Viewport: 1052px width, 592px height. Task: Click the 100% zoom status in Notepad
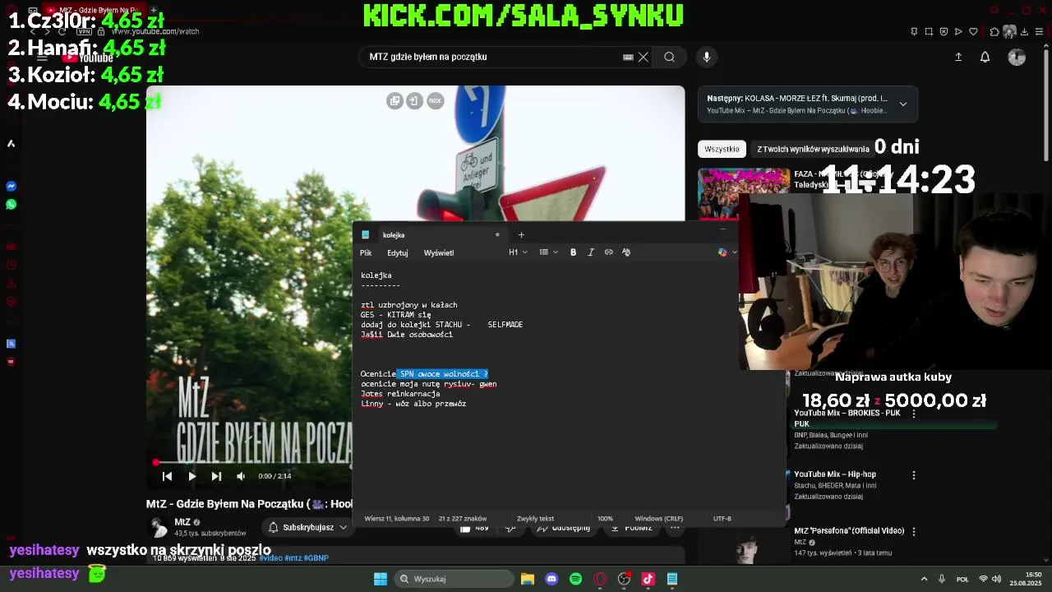[605, 519]
